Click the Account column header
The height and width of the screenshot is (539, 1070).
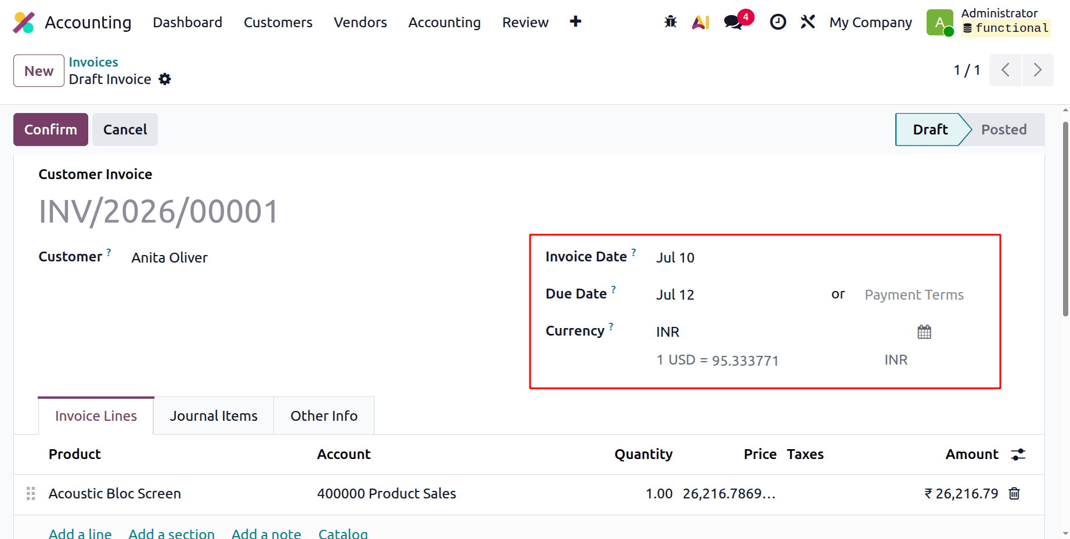(344, 454)
